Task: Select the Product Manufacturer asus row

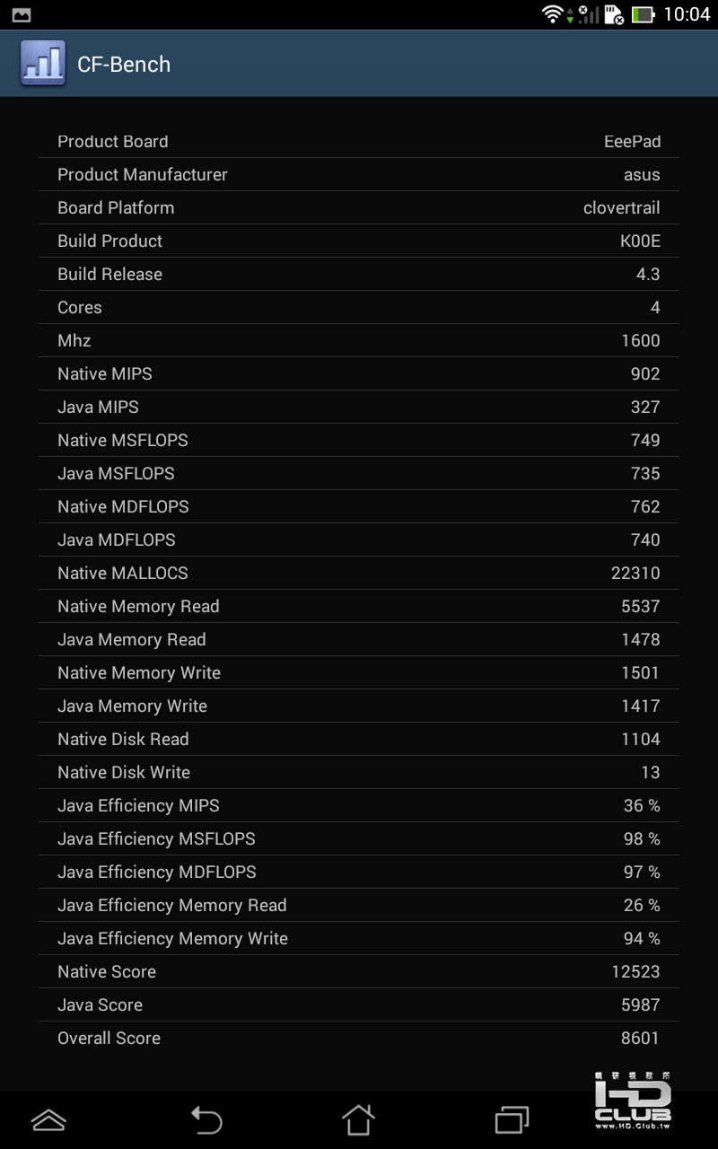Action: pos(359,175)
